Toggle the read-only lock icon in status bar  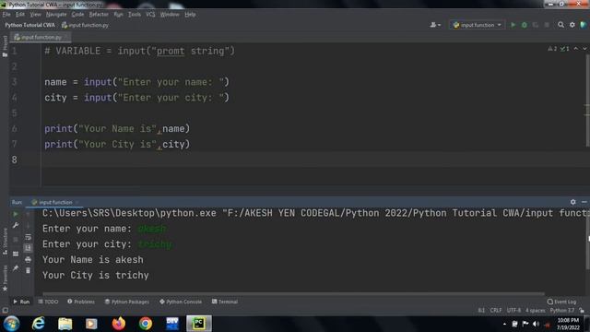tap(582, 310)
